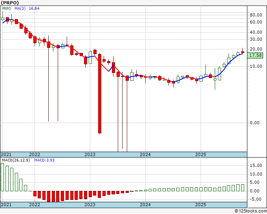Click the 2025 label on the price chart time axis
Image resolution: width=267 pixels, height=214 pixels.
(201, 154)
